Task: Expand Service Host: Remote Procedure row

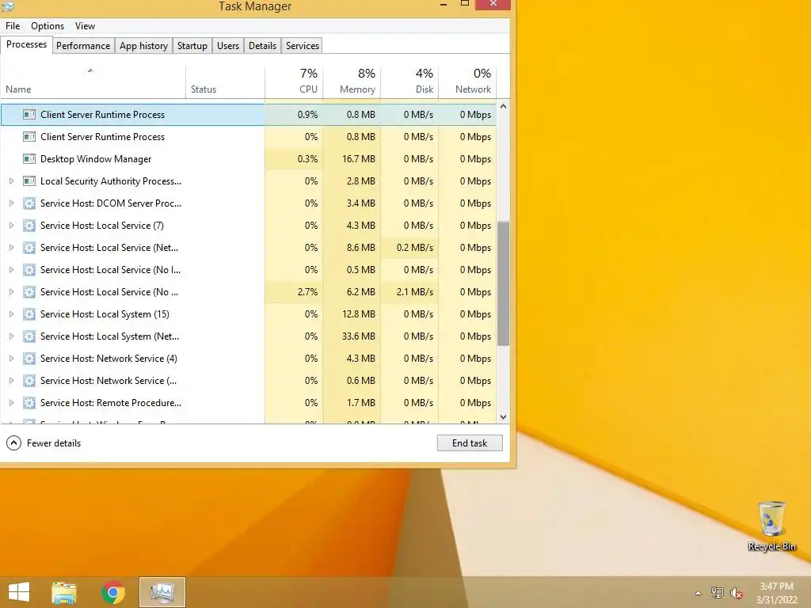Action: 11,403
